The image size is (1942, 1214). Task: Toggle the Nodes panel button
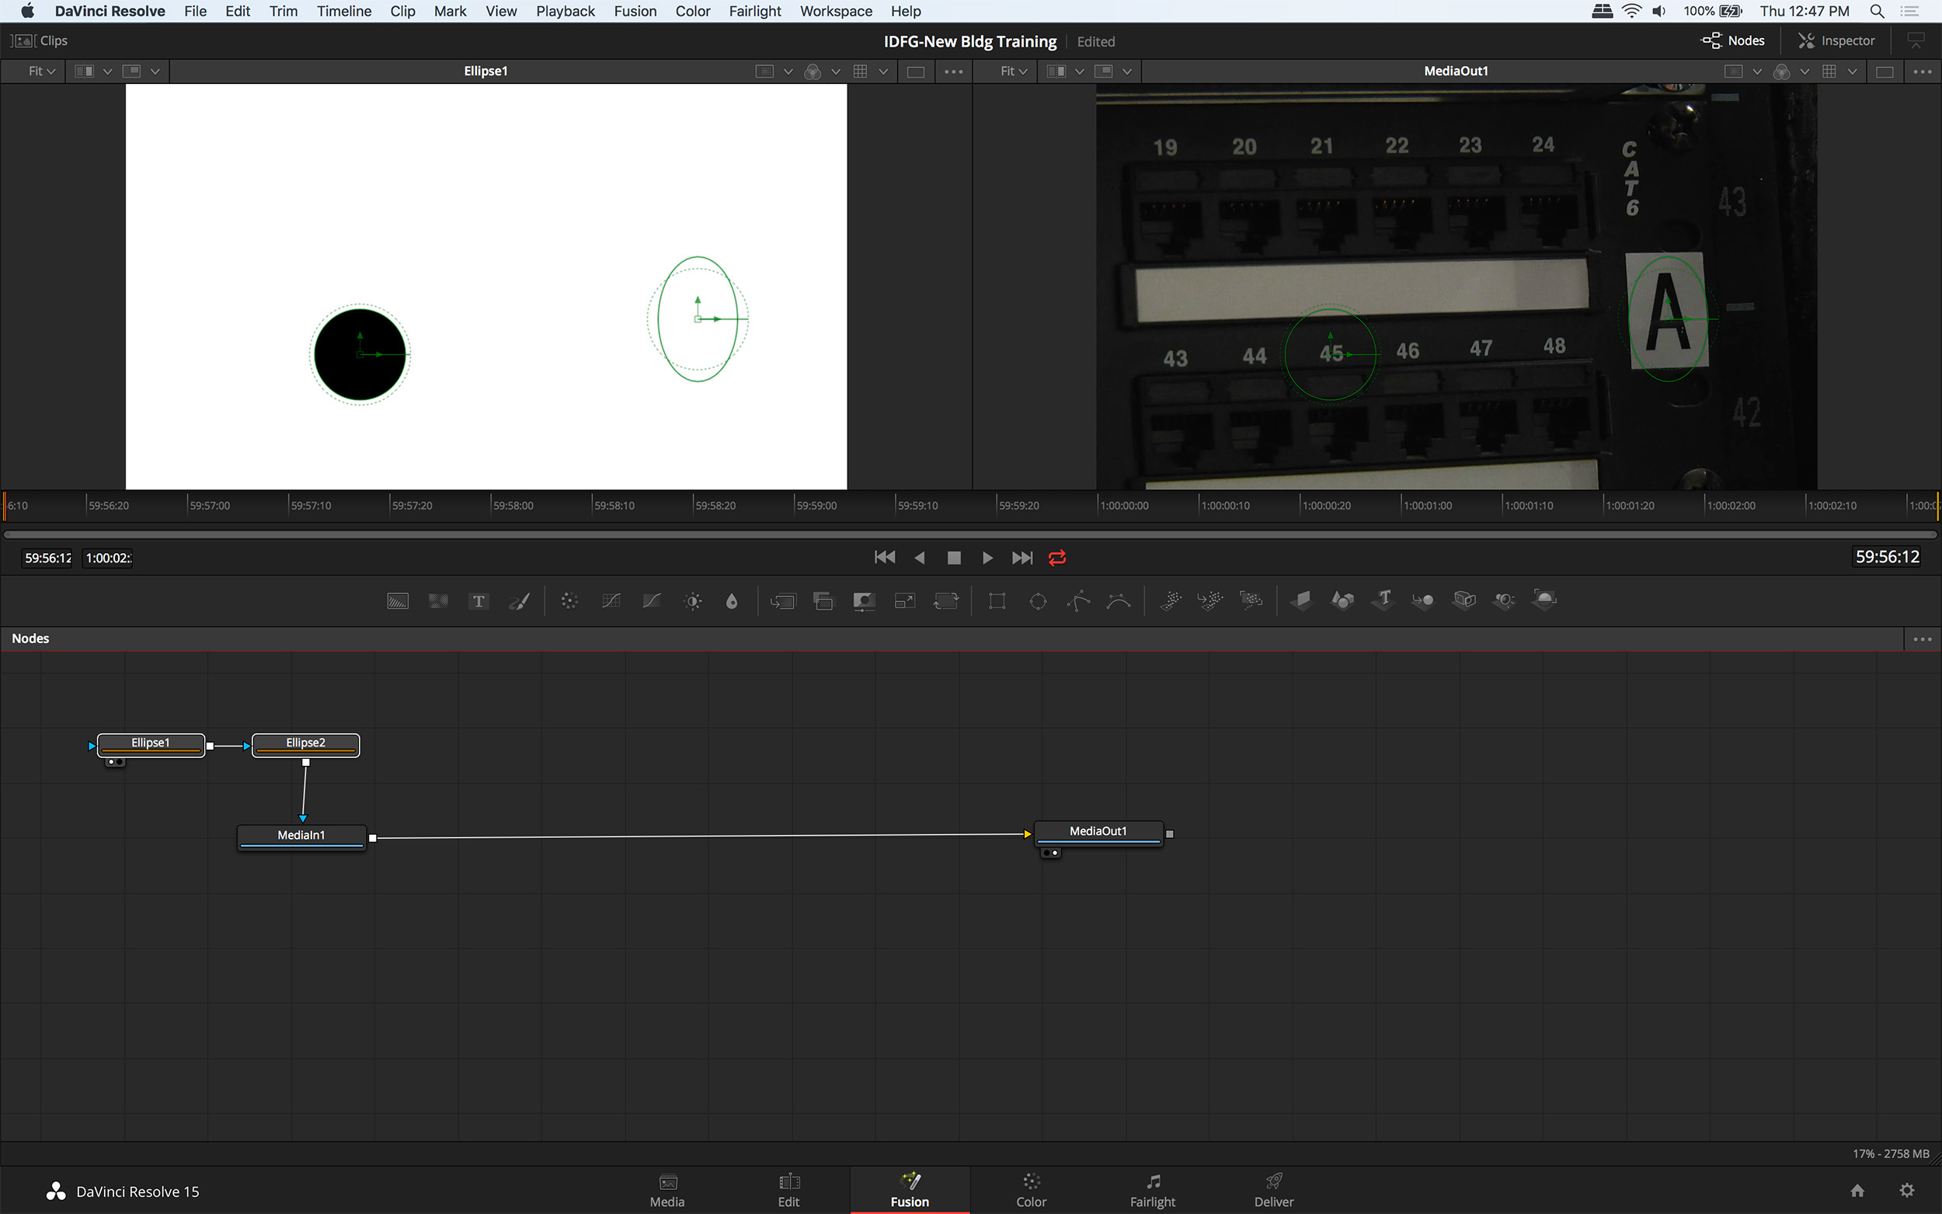coord(1732,40)
